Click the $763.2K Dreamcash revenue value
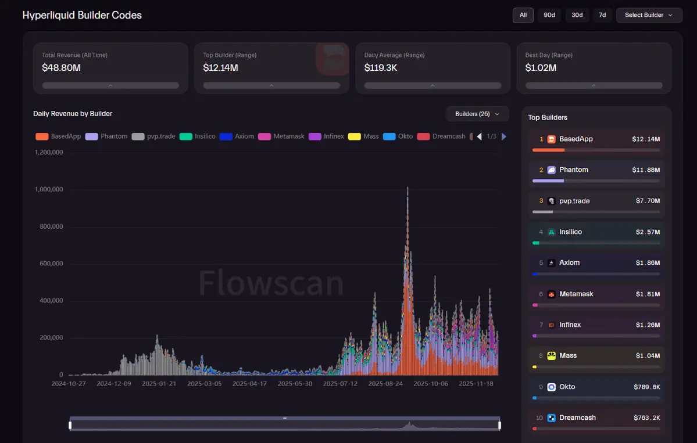Screen dimensions: 697x443 [x=647, y=417]
